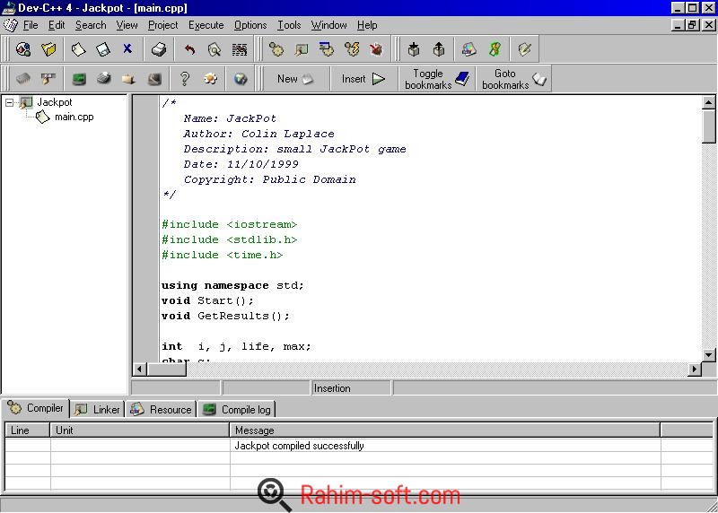718x513 pixels.
Task: Select the Jackpot project root item
Action: [x=55, y=102]
